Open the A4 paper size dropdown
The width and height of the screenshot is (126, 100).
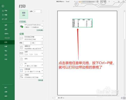(x=31, y=65)
